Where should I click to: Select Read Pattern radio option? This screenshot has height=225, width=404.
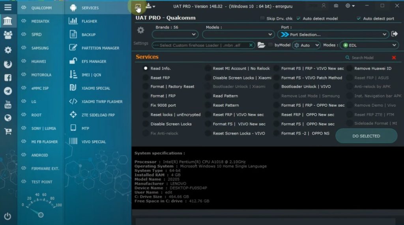208,96
